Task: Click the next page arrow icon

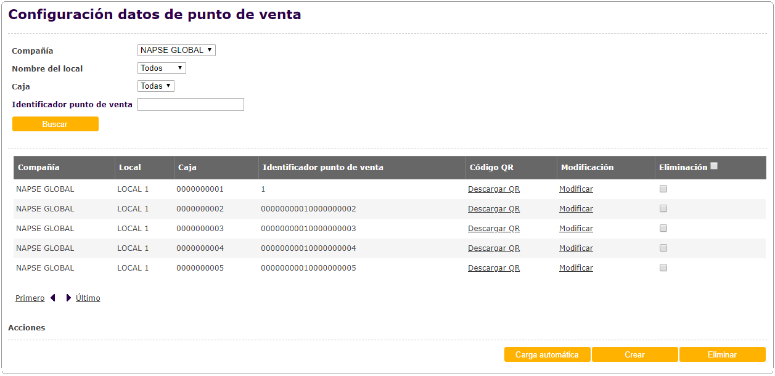Action: click(68, 298)
